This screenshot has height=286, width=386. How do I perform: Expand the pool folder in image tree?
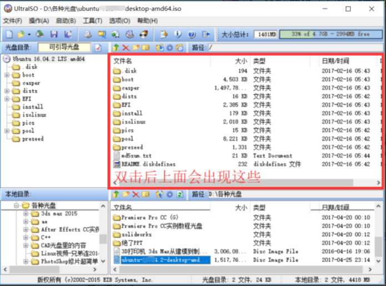point(7,131)
